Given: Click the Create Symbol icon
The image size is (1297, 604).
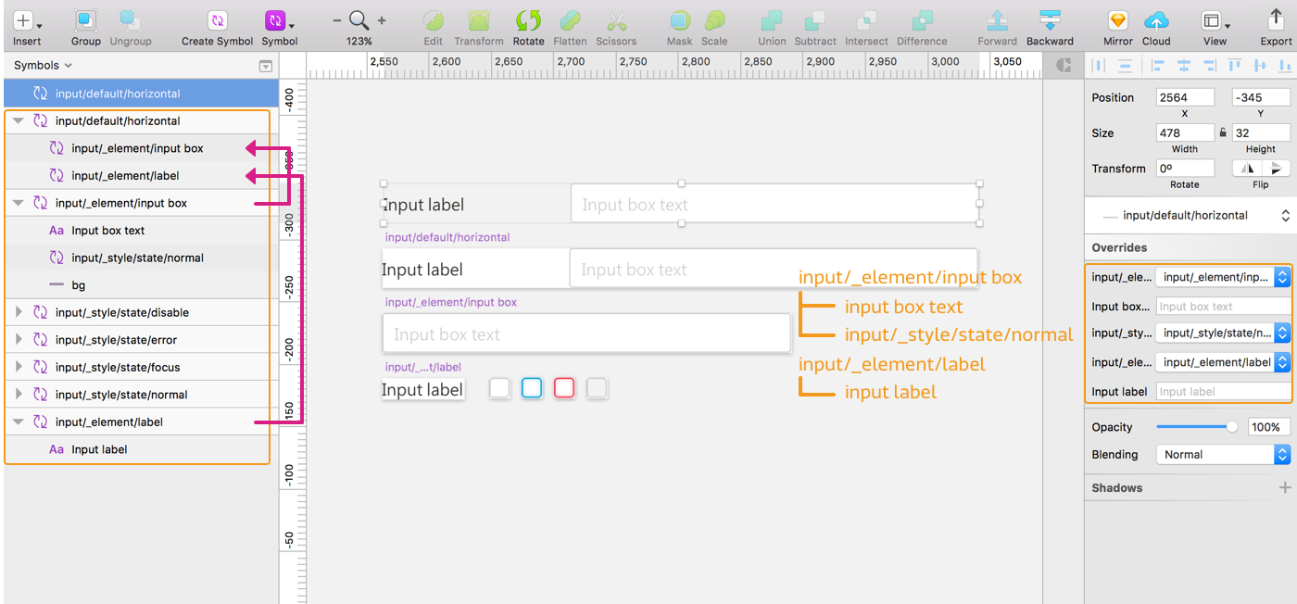Looking at the screenshot, I should [x=217, y=21].
